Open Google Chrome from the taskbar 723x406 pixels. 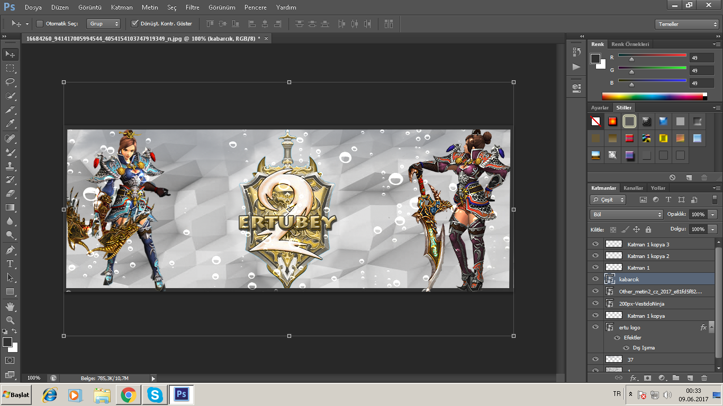tap(128, 395)
